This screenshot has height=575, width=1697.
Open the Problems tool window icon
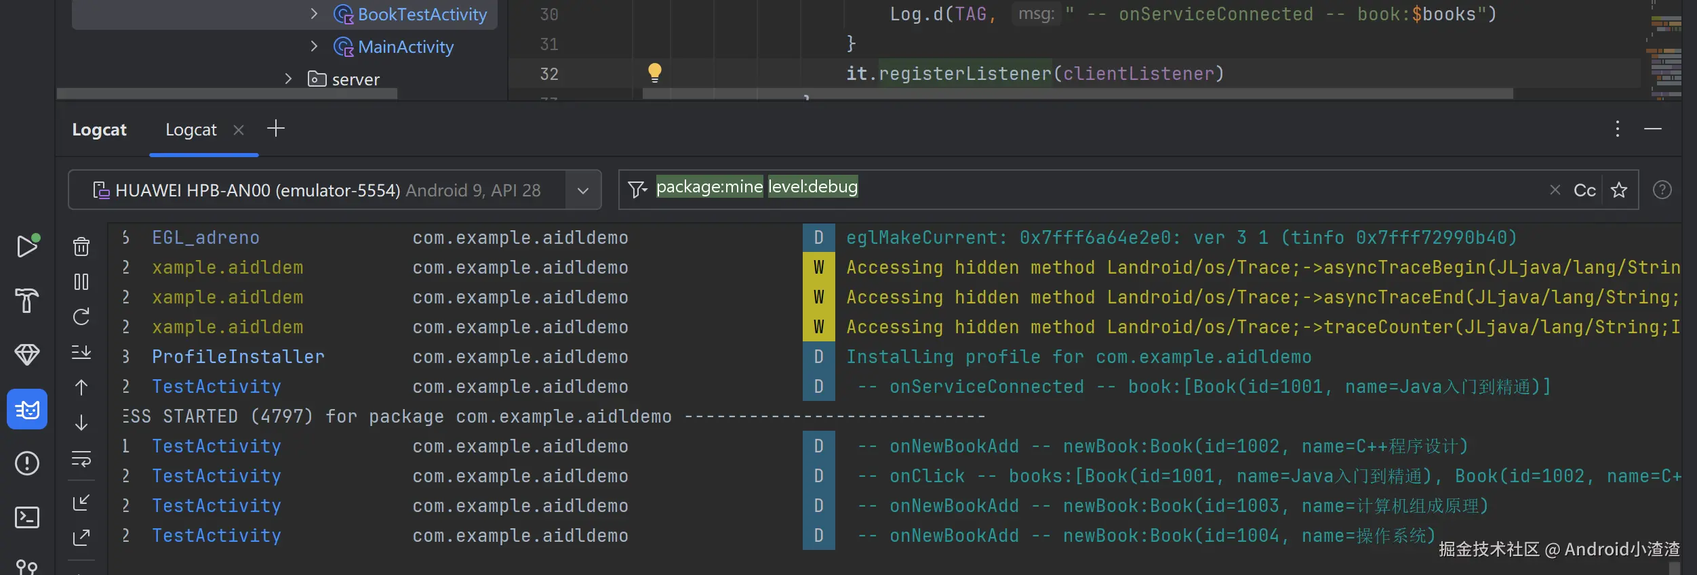point(27,463)
